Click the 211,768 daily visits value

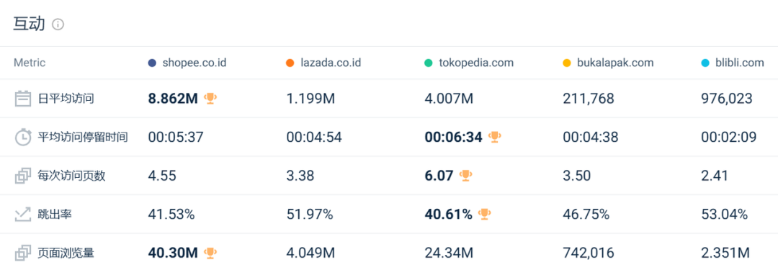(589, 99)
